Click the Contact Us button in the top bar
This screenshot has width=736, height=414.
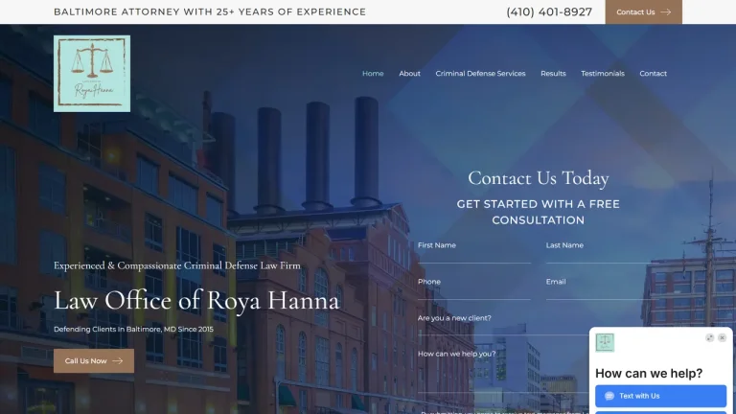pos(644,12)
